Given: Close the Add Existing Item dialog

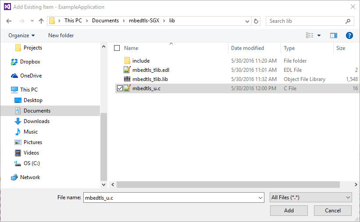Looking at the screenshot, I should pos(353,7).
